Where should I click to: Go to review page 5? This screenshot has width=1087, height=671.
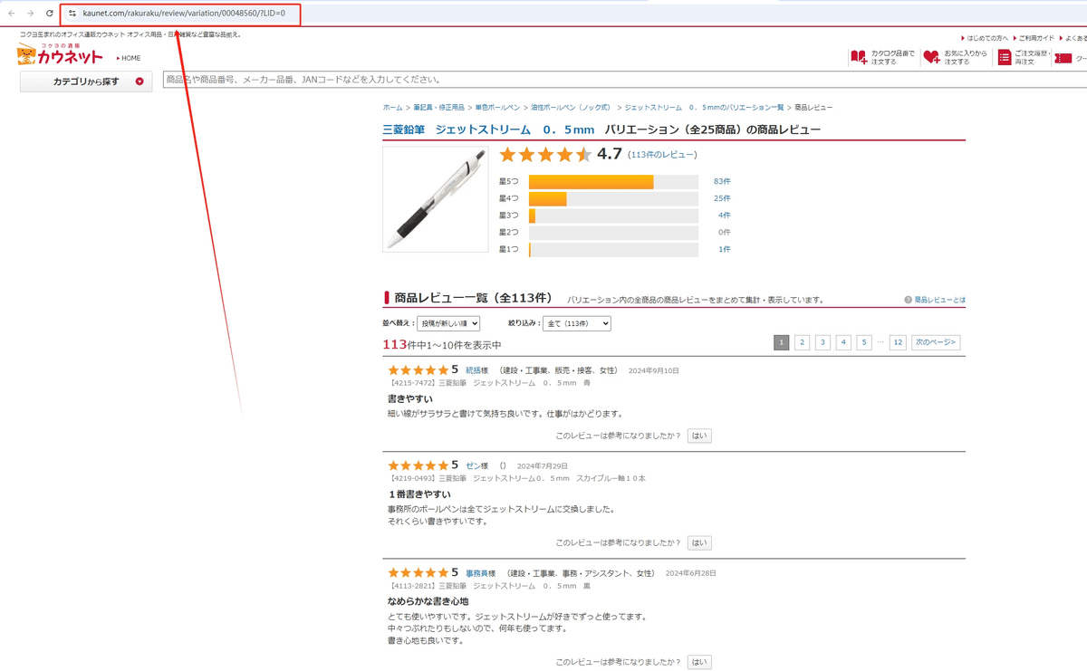[864, 342]
